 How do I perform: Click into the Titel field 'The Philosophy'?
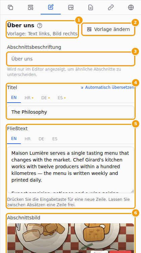(x=70, y=112)
